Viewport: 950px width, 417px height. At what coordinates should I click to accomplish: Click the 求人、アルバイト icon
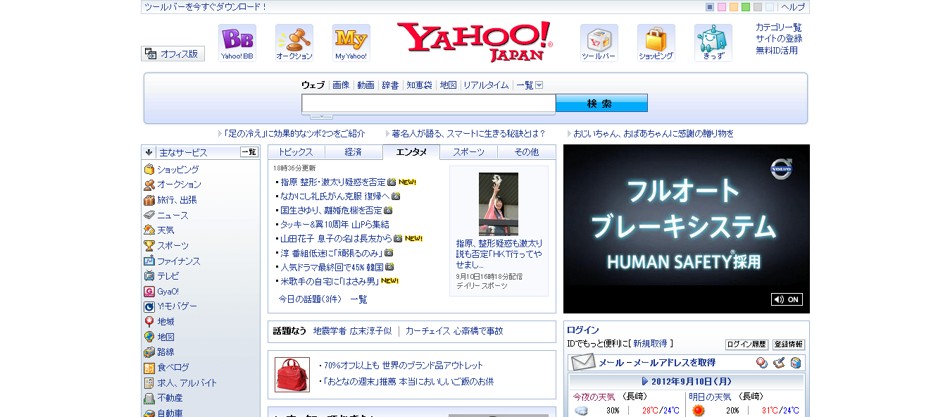[149, 383]
